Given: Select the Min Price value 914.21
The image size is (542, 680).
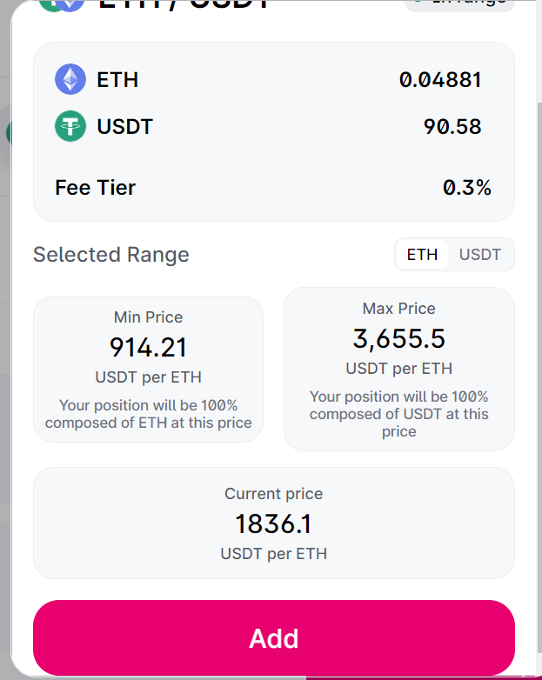Looking at the screenshot, I should pos(148,348).
